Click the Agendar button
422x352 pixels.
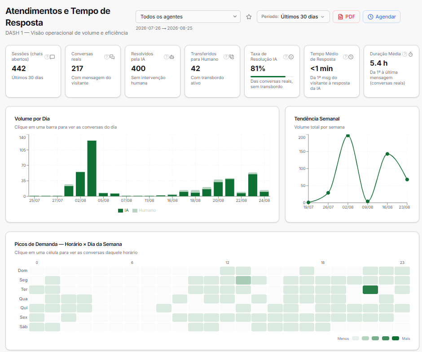click(x=382, y=17)
